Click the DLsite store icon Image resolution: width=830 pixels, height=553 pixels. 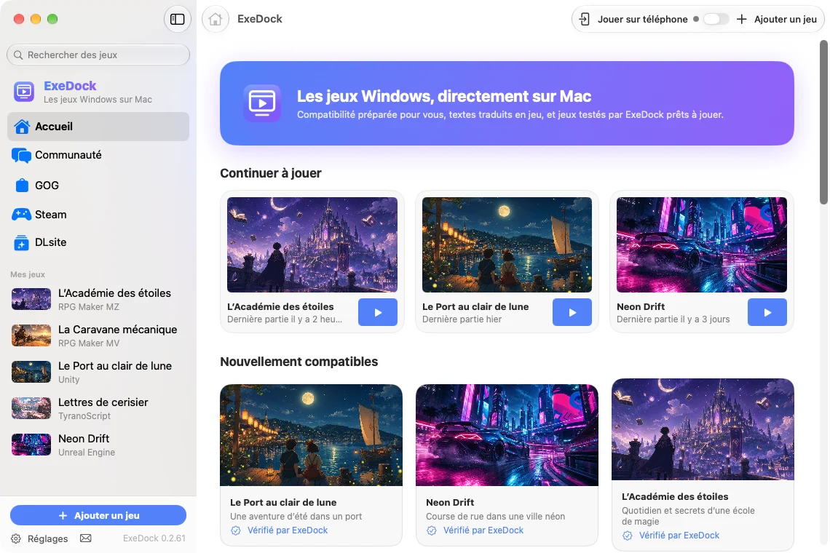pos(22,242)
